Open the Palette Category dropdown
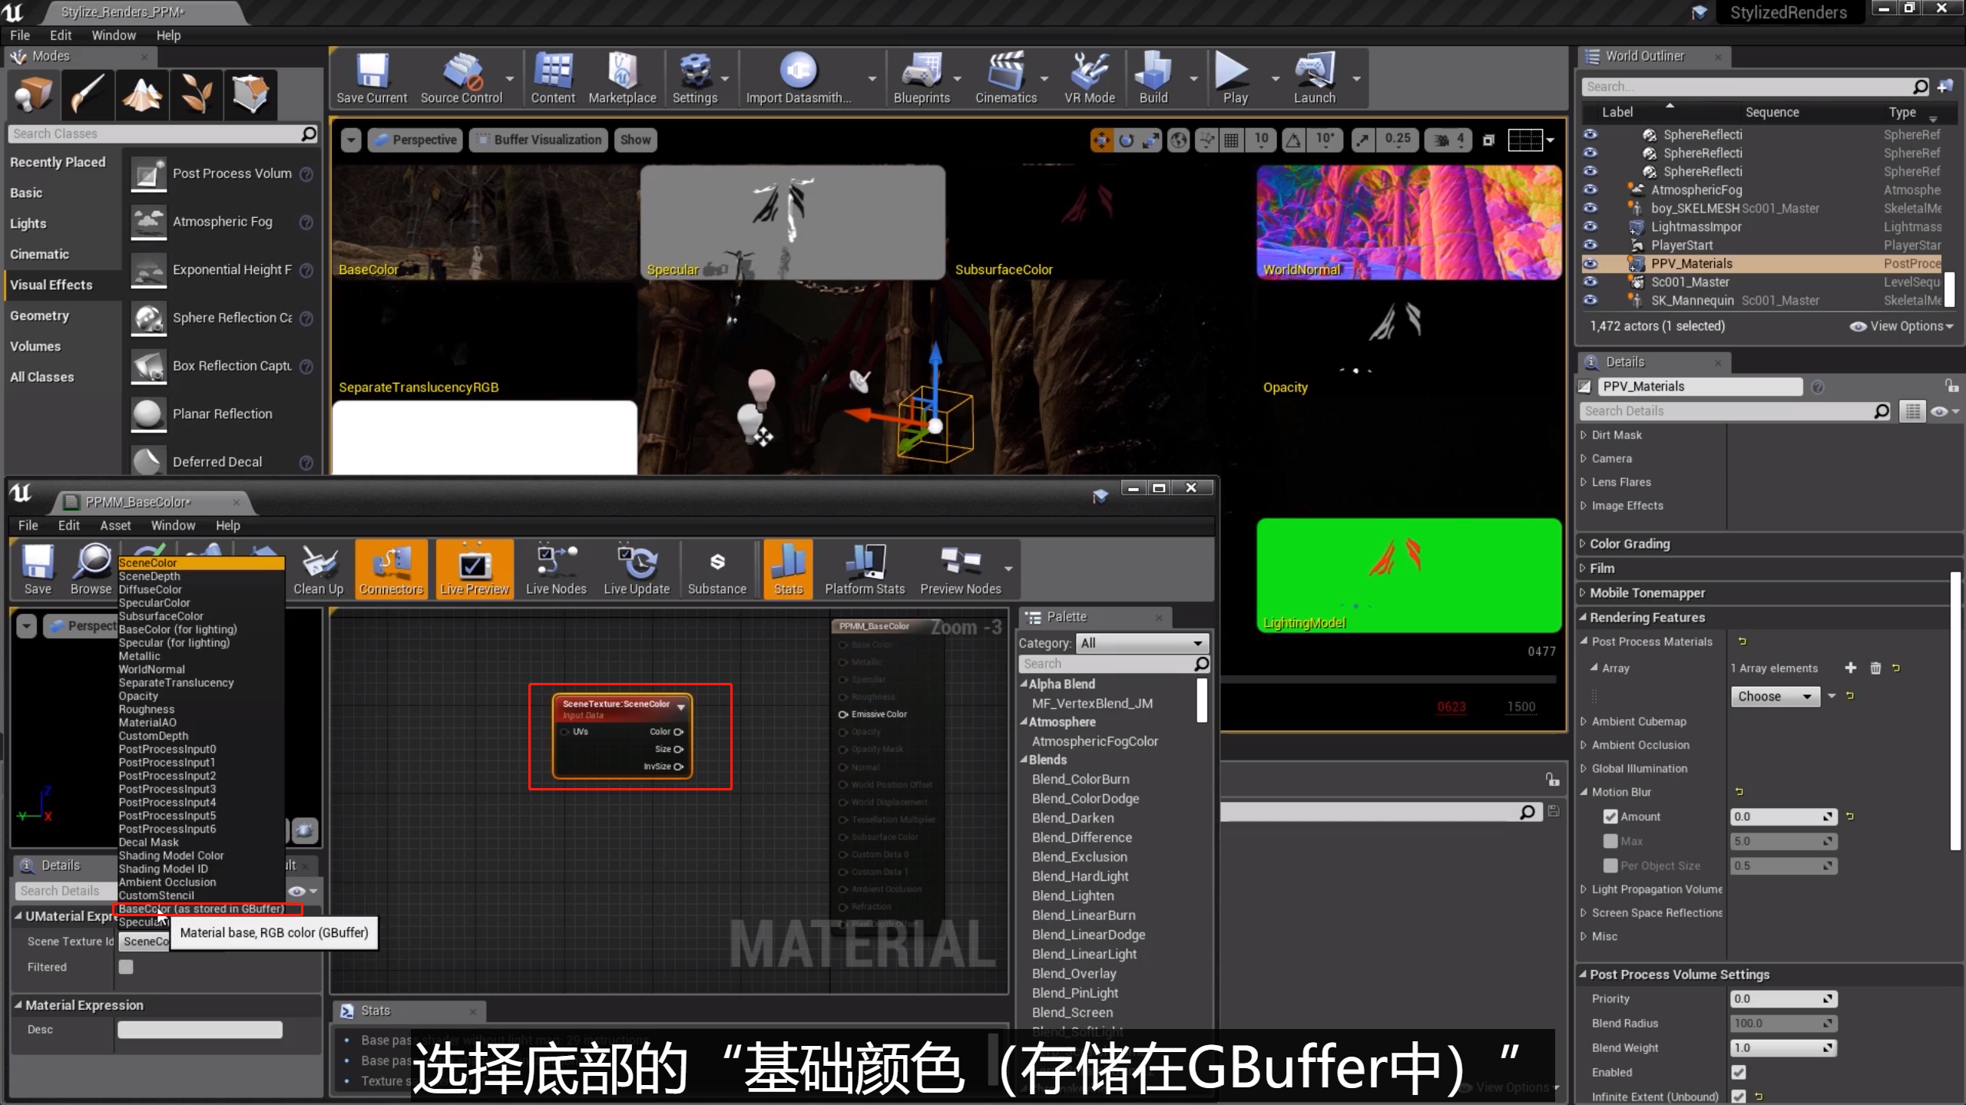 point(1141,643)
